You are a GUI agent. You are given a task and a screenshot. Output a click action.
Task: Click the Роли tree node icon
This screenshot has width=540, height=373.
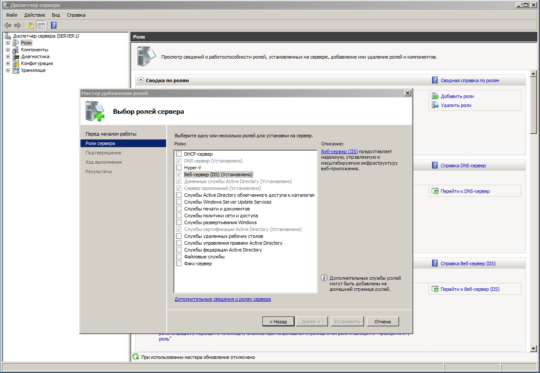pos(16,43)
